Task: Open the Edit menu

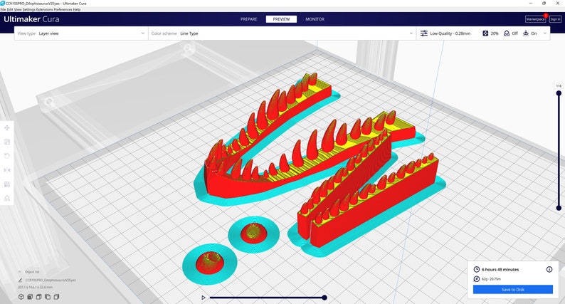Action: 10,9
